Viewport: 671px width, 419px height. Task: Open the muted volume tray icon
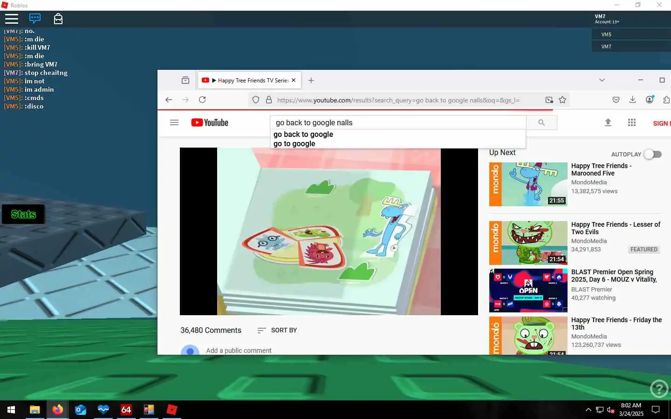[610, 410]
